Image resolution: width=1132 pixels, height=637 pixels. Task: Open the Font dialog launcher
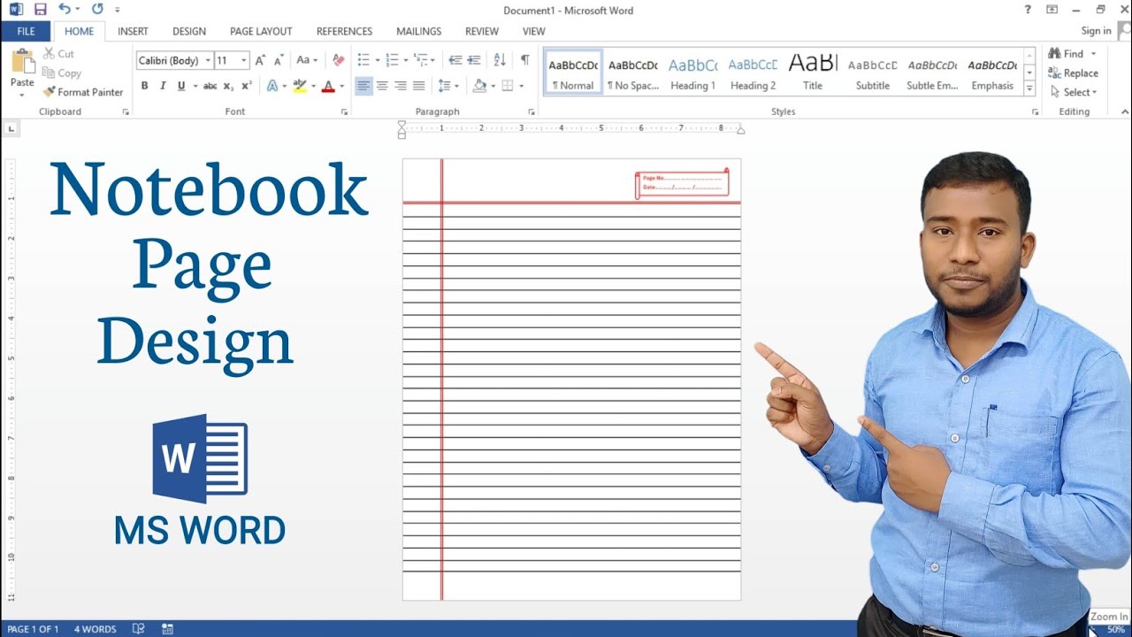tap(344, 112)
